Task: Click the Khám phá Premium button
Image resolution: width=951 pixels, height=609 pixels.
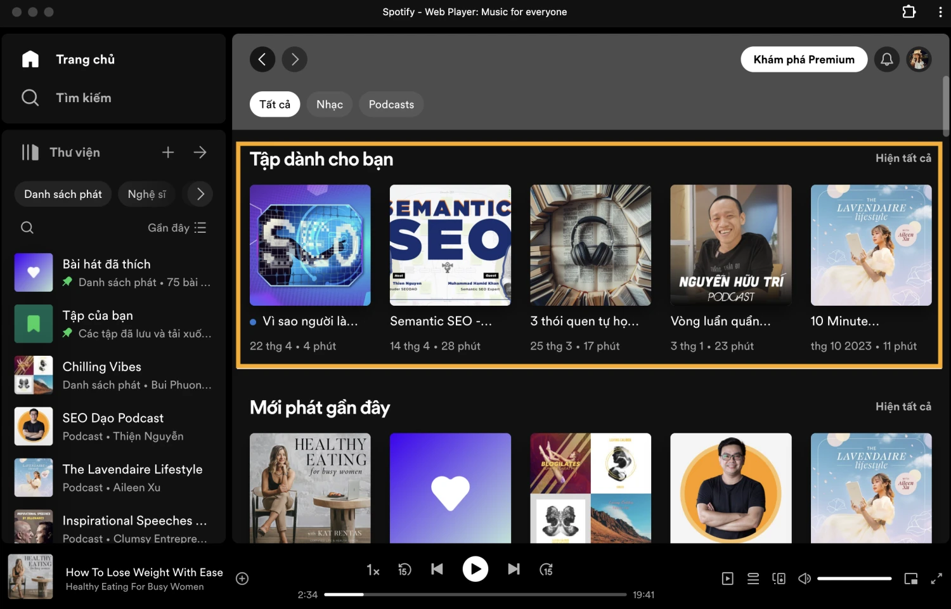Action: (x=804, y=59)
